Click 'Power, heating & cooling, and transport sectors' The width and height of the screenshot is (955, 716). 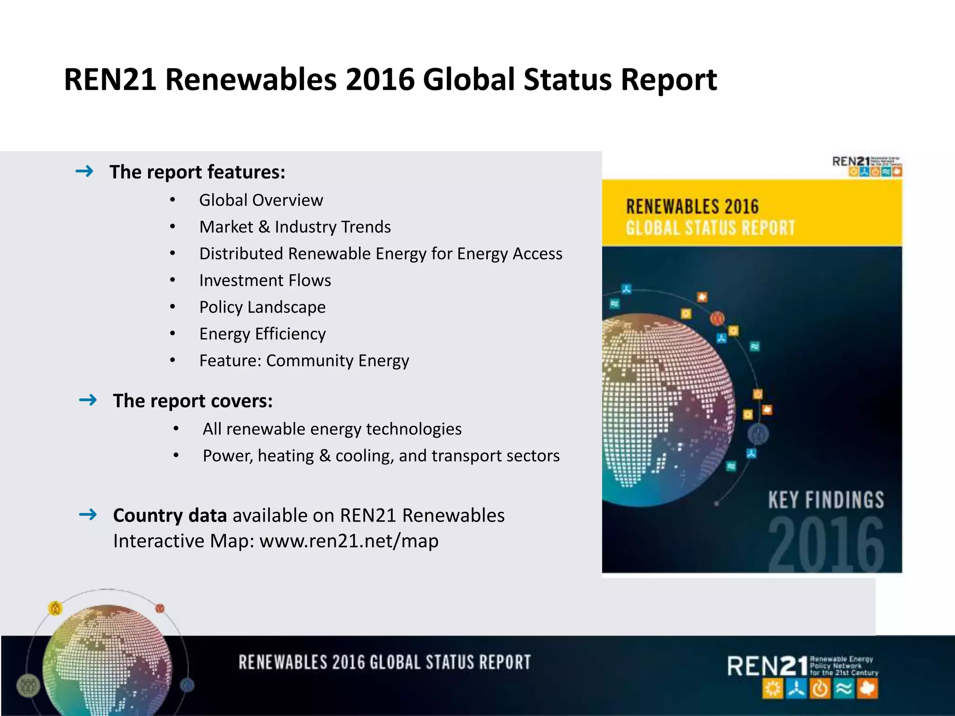point(381,456)
